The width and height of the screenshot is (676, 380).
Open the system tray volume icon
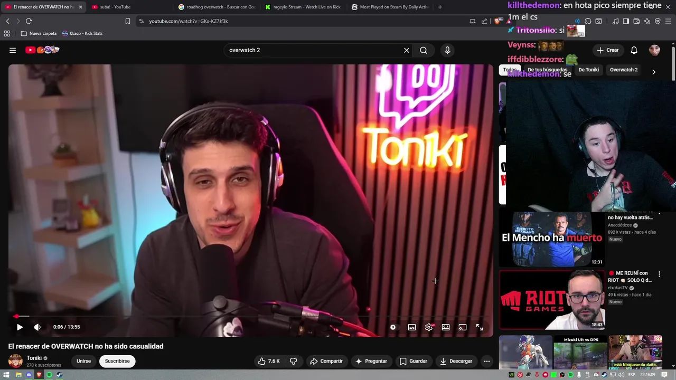coord(622,375)
